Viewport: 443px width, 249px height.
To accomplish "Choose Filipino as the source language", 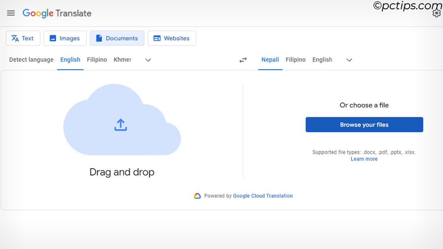I will click(97, 60).
